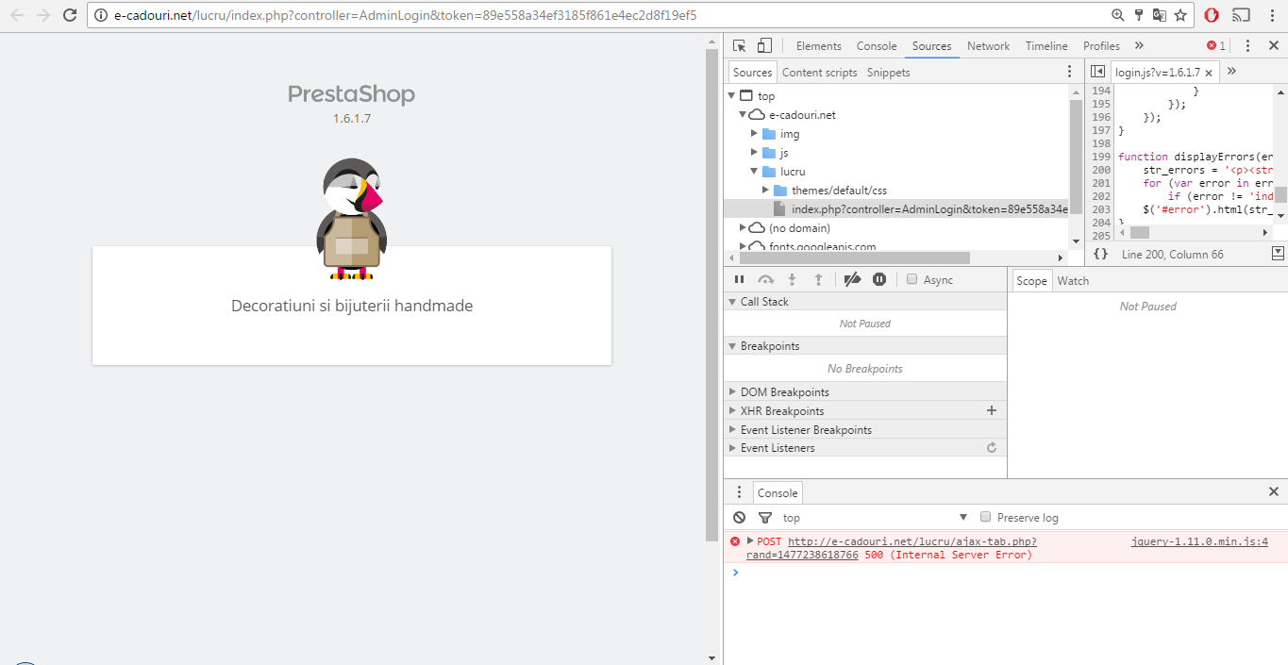Close the login.js?v=1.6.1.7 file tab

click(x=1209, y=73)
